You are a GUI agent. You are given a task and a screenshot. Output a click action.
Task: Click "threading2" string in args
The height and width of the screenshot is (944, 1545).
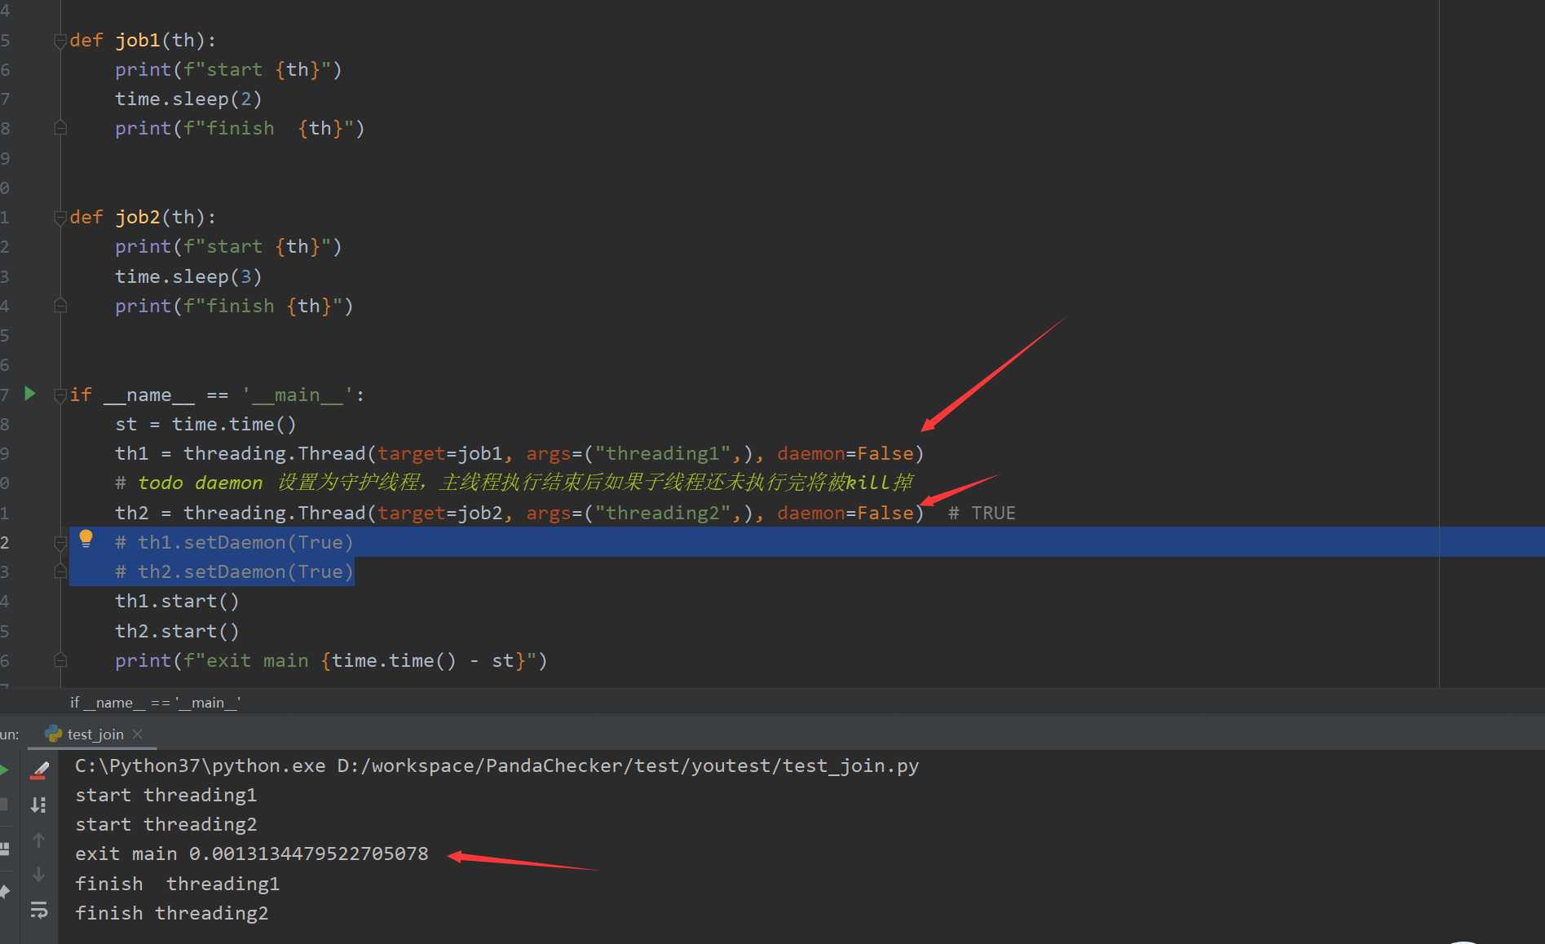point(662,513)
